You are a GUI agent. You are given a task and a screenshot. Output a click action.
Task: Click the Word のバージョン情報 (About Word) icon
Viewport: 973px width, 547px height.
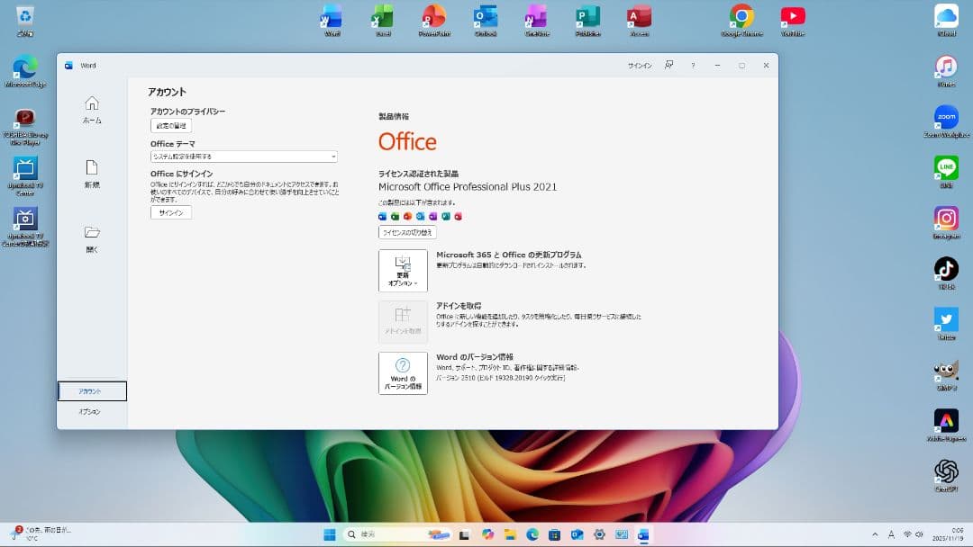click(x=403, y=372)
